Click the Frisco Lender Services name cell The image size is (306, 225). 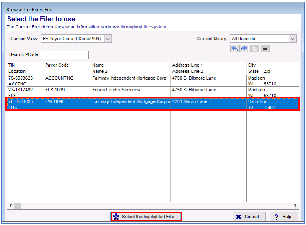click(116, 90)
